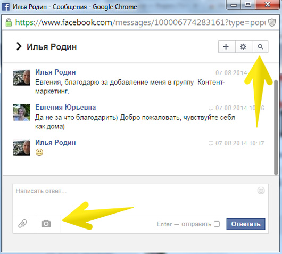Click the green padlock security icon
This screenshot has height=254, width=282.
click(x=9, y=22)
